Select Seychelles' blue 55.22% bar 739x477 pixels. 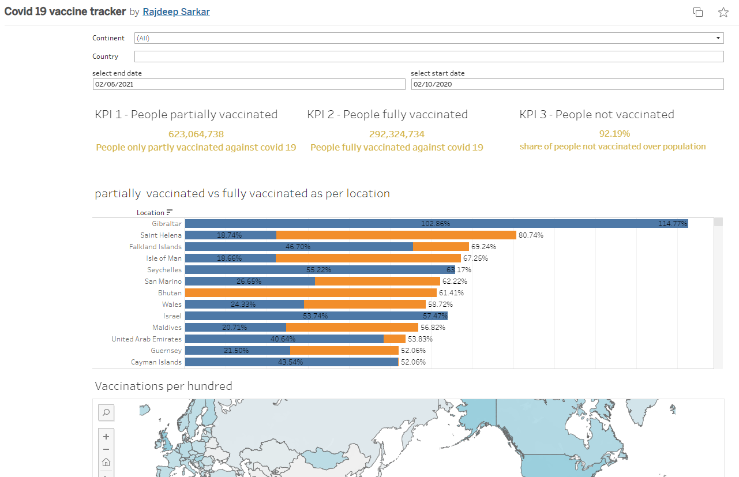pyautogui.click(x=320, y=270)
